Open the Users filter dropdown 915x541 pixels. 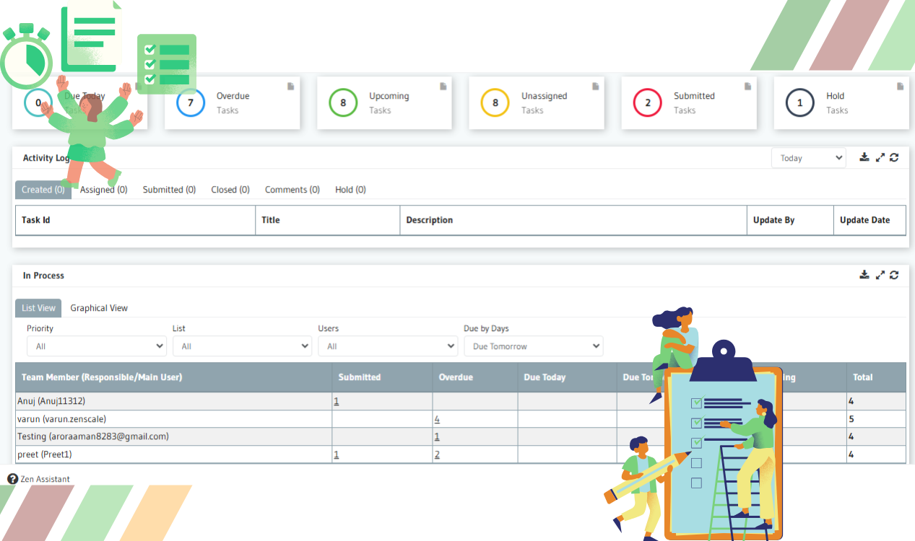[x=388, y=346]
